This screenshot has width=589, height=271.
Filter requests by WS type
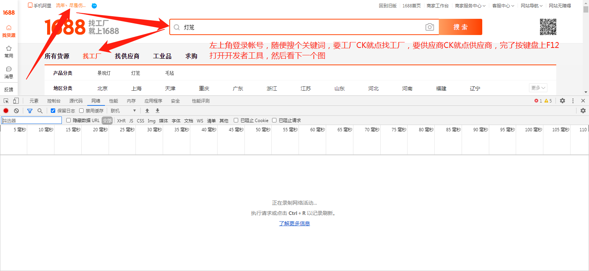click(200, 121)
